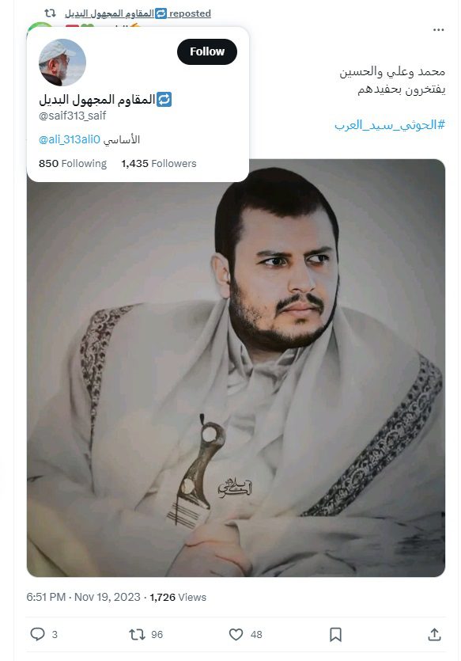Click the repost arrows icon above the post
This screenshot has width=461, height=661.
[50, 13]
